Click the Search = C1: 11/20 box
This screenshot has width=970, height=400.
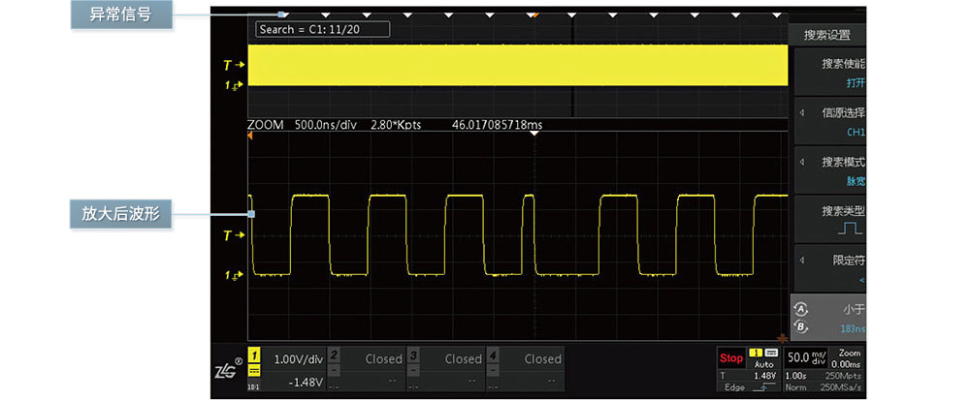(323, 30)
